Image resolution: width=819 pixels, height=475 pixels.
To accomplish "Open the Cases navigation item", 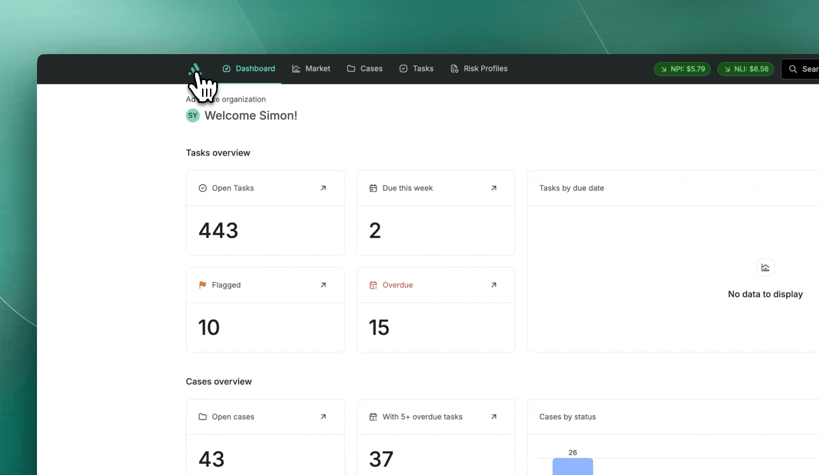I will [x=365, y=69].
